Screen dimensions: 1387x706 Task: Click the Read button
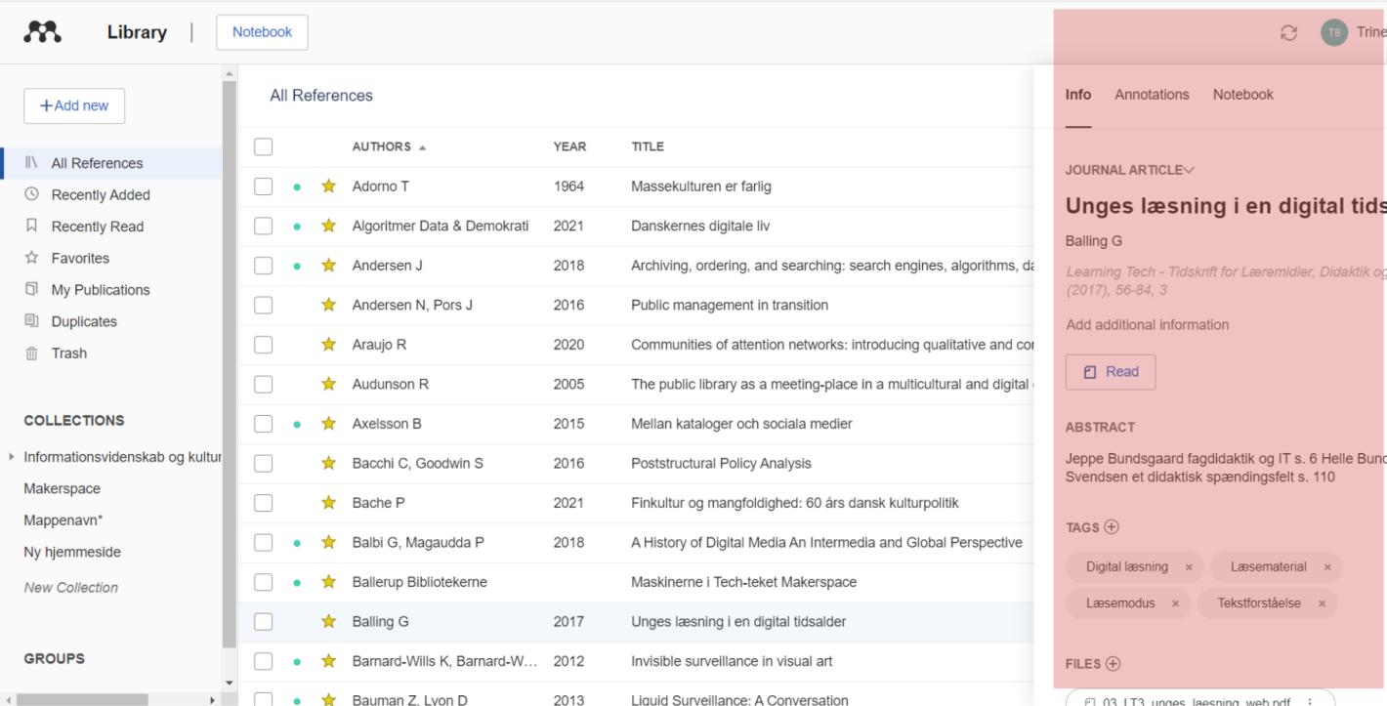(1111, 372)
